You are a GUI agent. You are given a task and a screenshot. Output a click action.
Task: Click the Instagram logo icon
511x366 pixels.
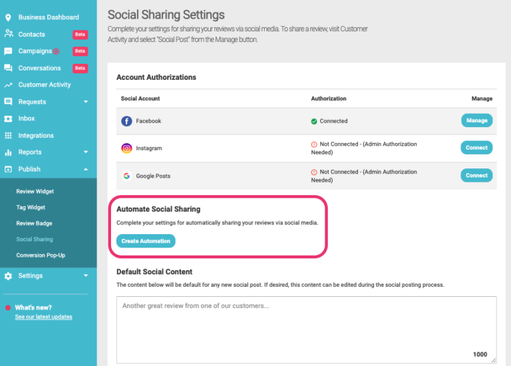coord(126,148)
